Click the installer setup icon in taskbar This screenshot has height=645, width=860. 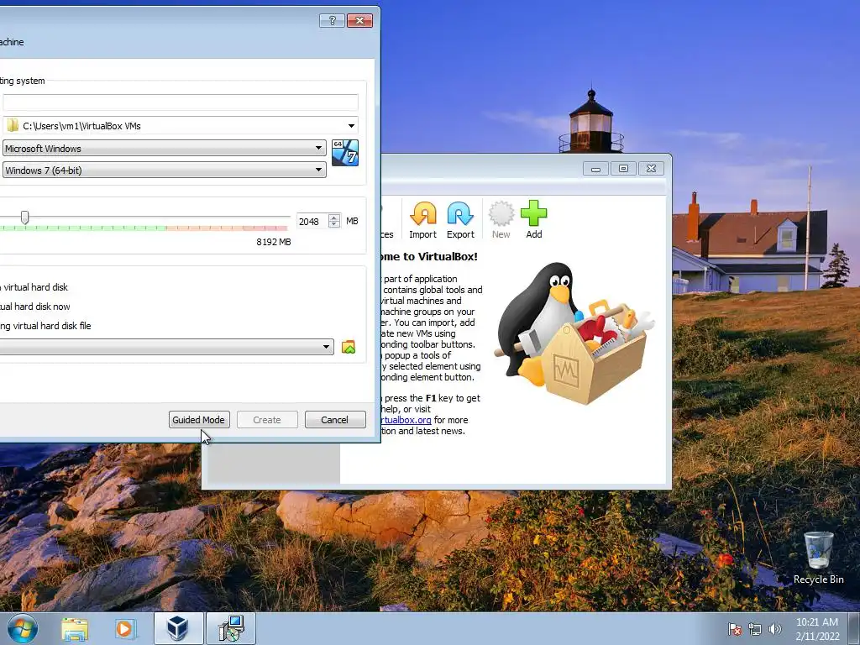coord(231,628)
